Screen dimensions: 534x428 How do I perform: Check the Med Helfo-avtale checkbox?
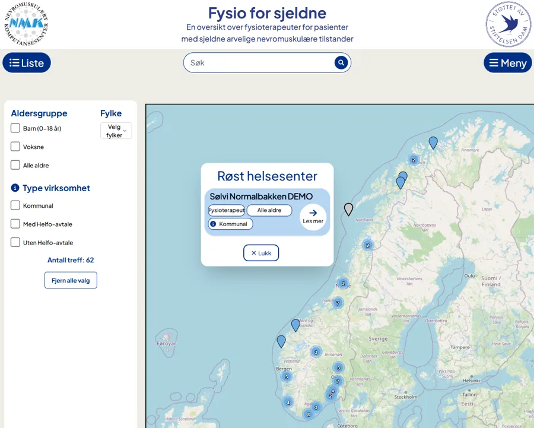click(x=15, y=224)
